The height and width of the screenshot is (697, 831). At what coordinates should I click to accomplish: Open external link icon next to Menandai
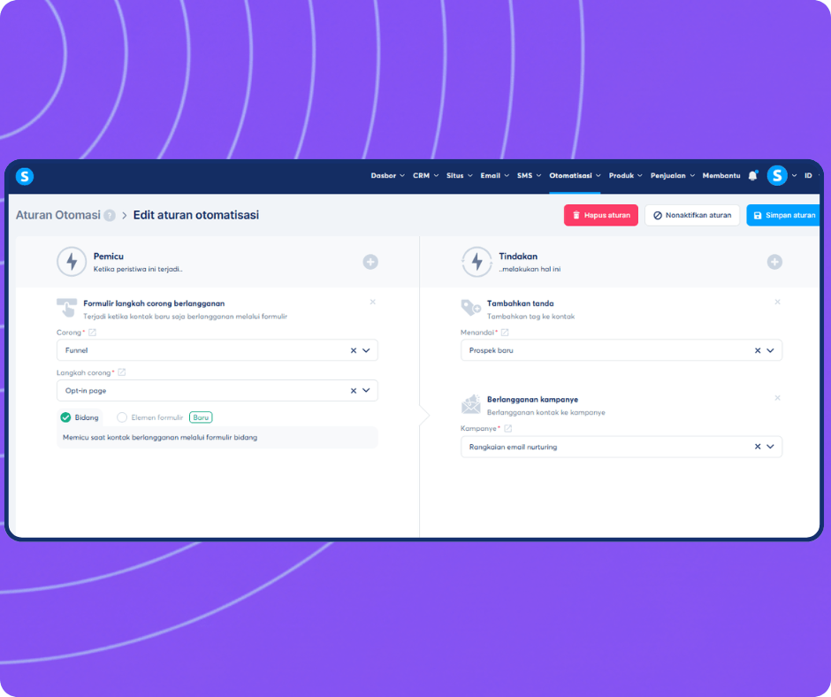[x=505, y=333]
